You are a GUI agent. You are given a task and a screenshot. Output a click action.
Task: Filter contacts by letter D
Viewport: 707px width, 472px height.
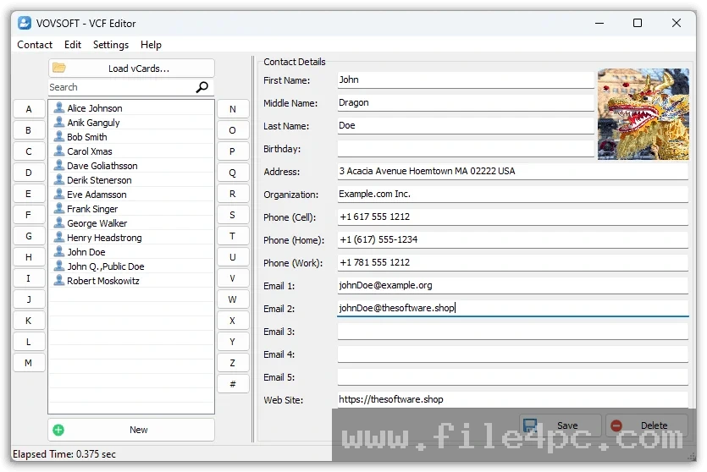(29, 173)
